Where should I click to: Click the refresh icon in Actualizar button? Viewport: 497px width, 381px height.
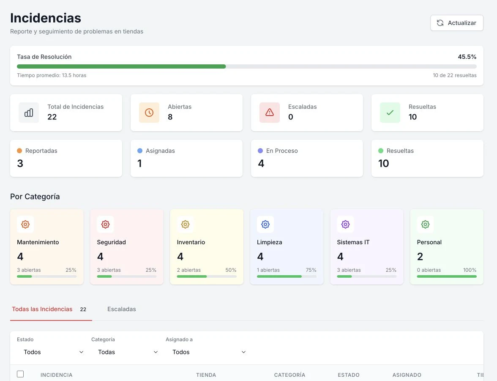[440, 23]
